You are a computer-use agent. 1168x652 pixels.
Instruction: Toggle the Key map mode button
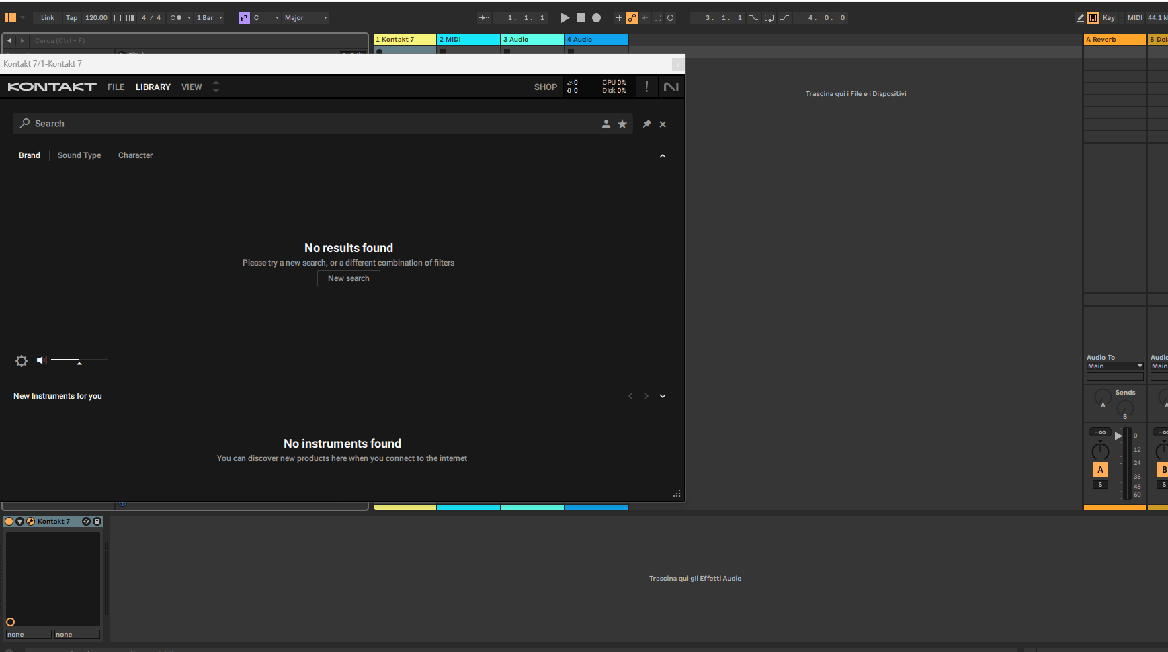(1109, 18)
